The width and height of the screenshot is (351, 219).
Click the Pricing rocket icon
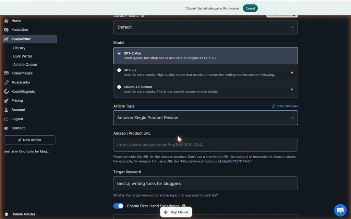(6, 100)
